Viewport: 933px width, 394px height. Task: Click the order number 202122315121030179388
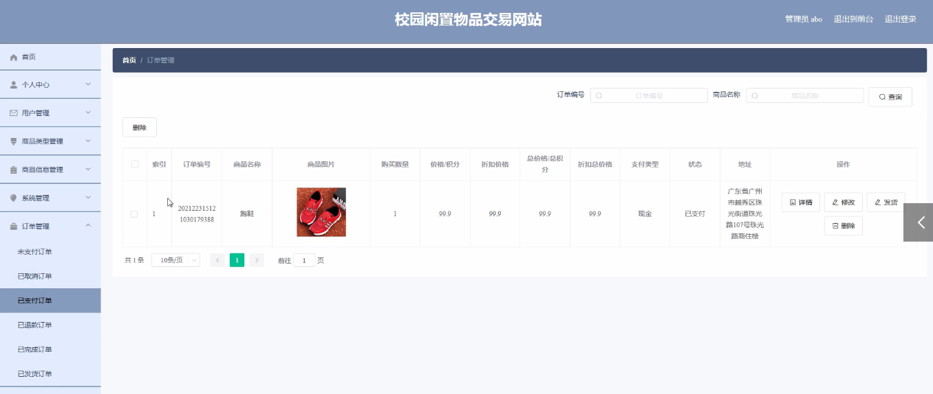pyautogui.click(x=197, y=214)
